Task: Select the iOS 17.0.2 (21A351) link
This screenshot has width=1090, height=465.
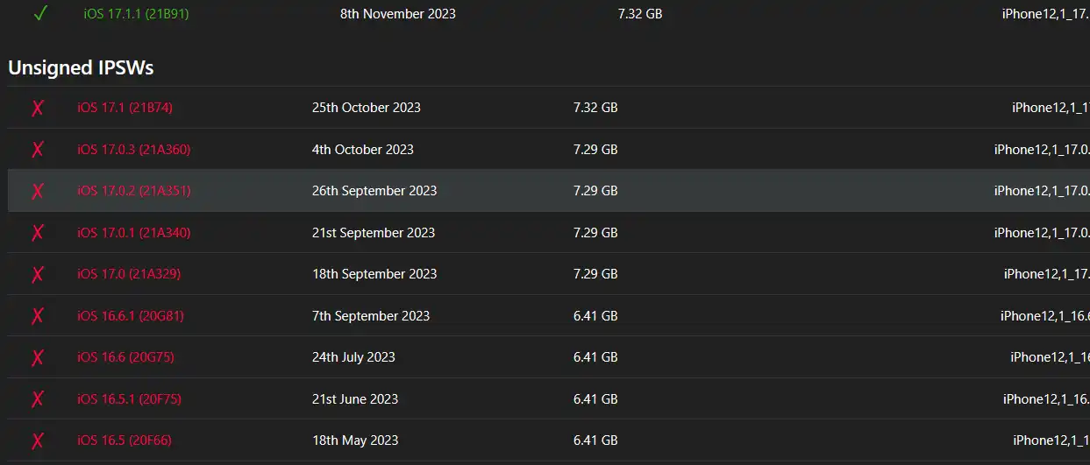Action: point(133,191)
